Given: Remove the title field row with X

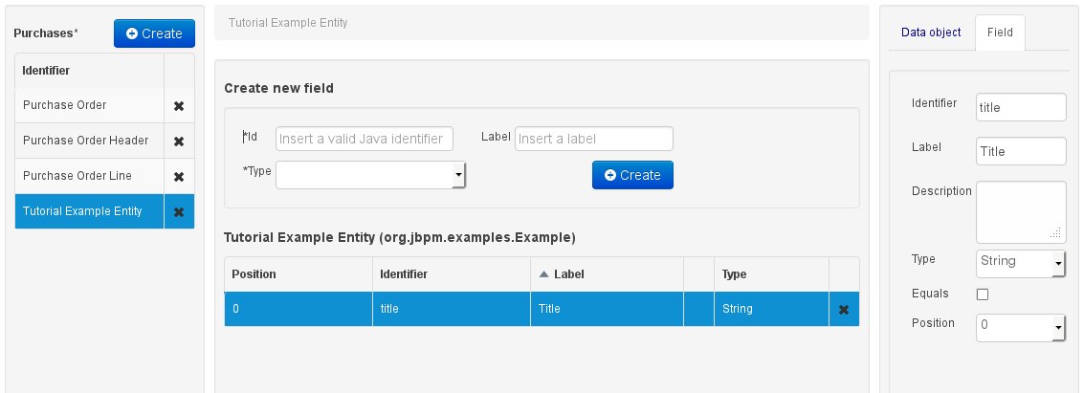Looking at the screenshot, I should tap(844, 310).
